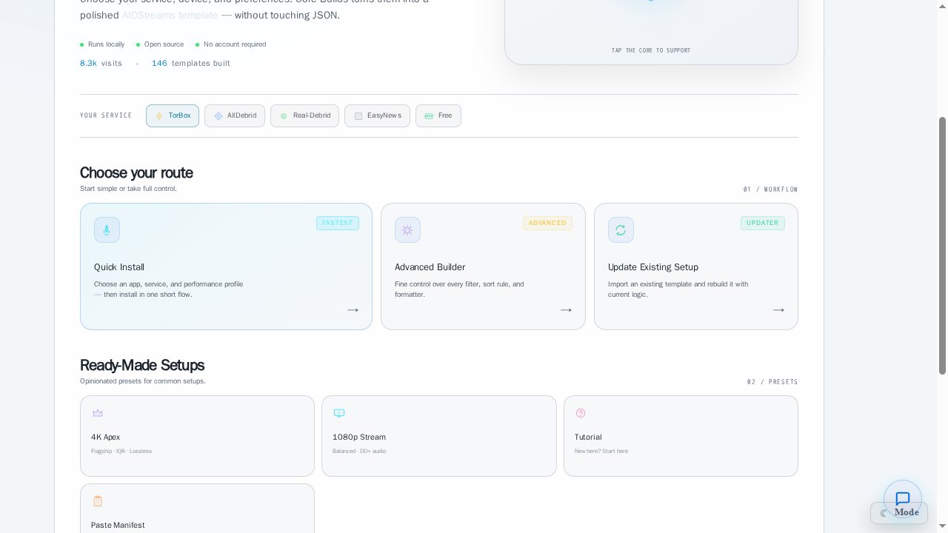Image resolution: width=948 pixels, height=533 pixels.
Task: Click the clipboard icon on Paste Manifest
Action: click(98, 501)
